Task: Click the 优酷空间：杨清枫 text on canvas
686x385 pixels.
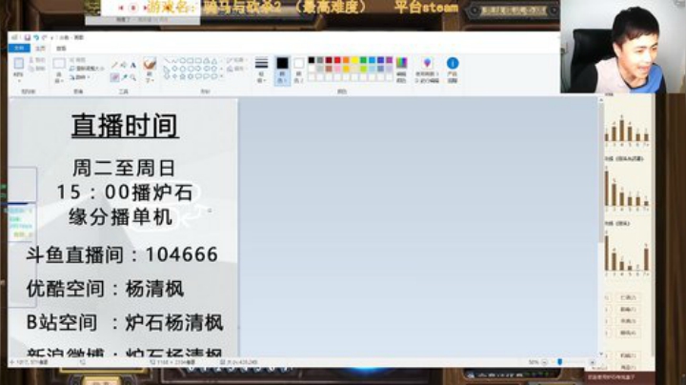Action: pos(105,289)
